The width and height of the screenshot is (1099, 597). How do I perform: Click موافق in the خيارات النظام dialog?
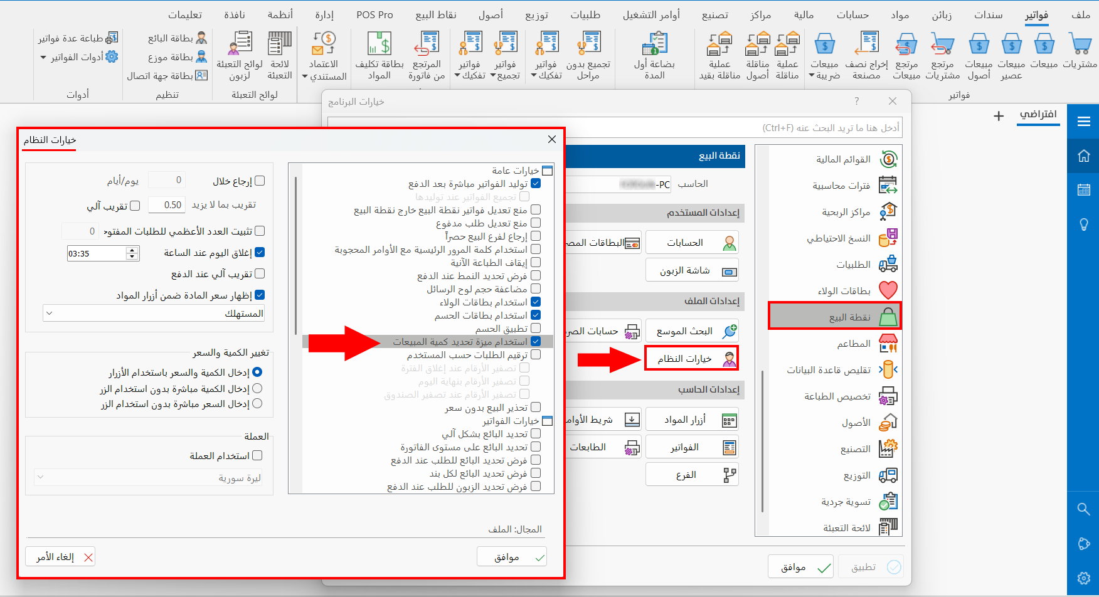511,556
